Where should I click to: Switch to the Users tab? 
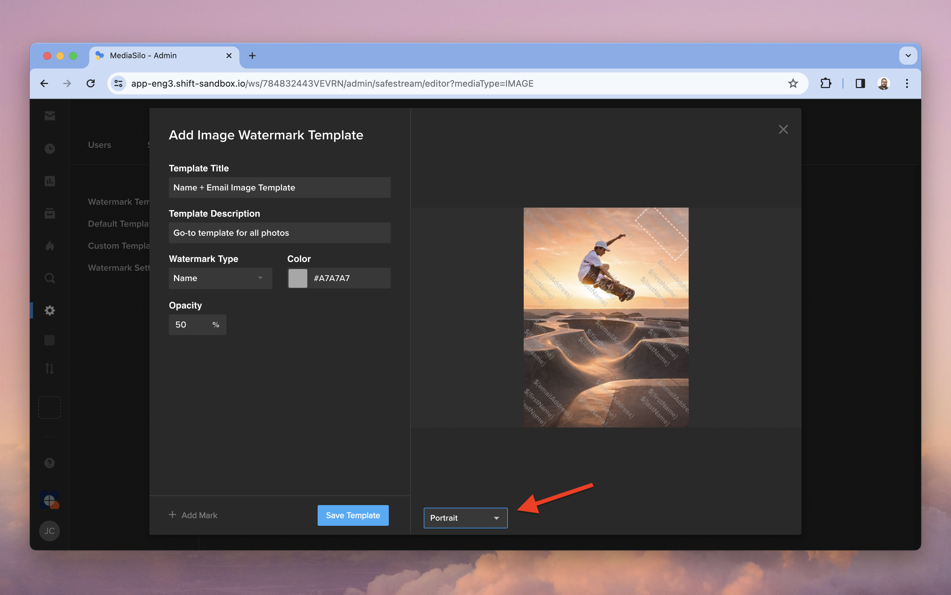coord(100,145)
